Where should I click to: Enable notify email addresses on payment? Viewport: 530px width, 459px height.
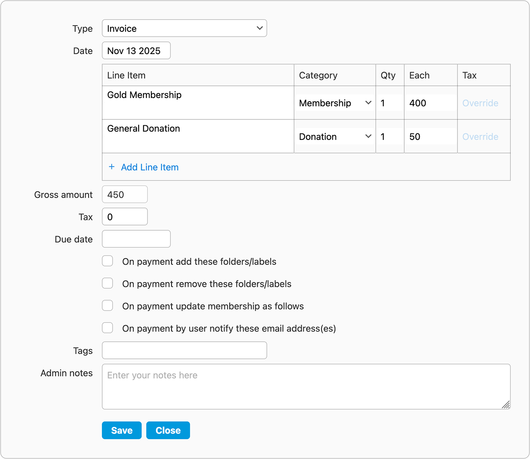(108, 328)
